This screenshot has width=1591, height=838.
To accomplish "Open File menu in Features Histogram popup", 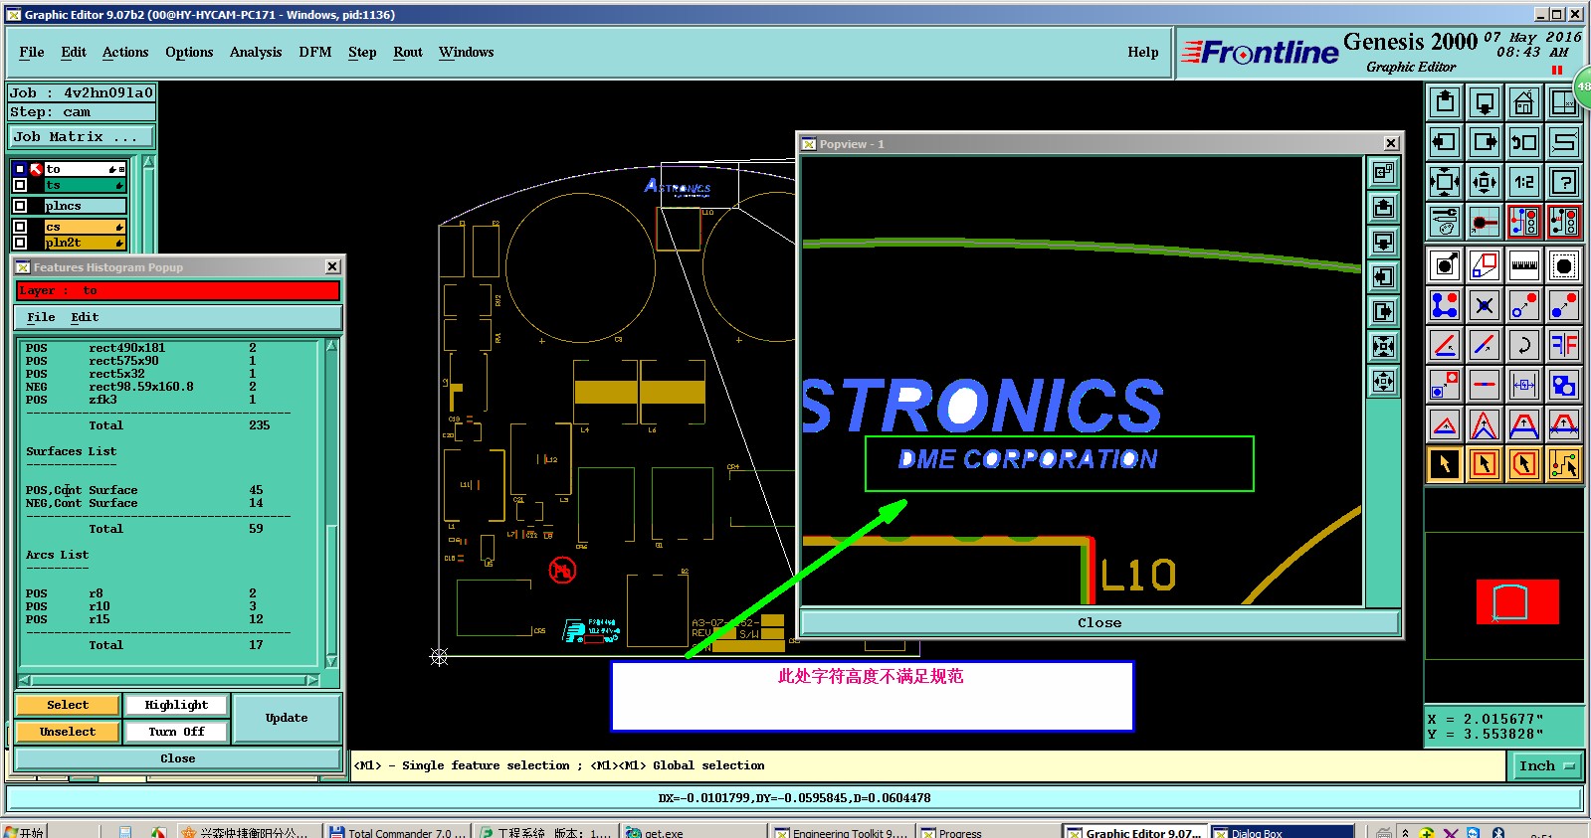I will (41, 317).
